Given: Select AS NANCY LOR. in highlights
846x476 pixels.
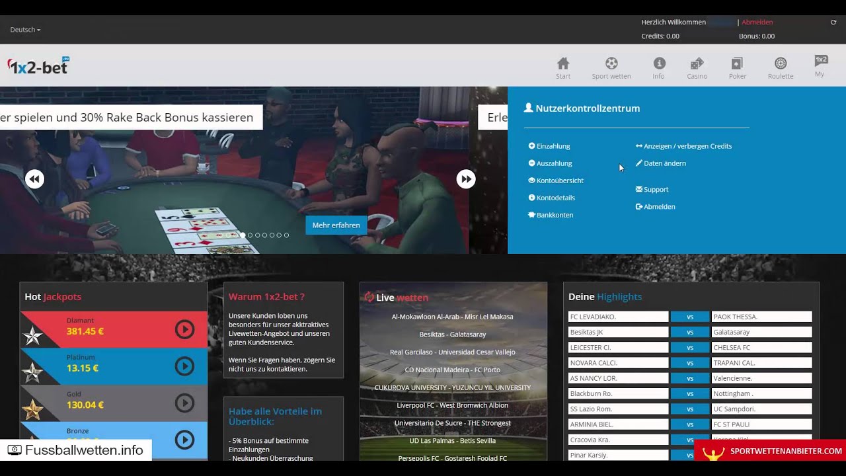Looking at the screenshot, I should [x=618, y=378].
